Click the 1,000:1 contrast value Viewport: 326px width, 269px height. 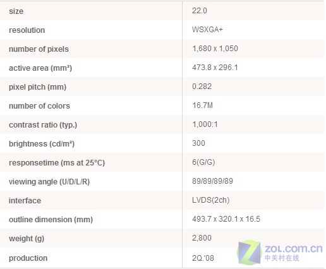tap(205, 124)
